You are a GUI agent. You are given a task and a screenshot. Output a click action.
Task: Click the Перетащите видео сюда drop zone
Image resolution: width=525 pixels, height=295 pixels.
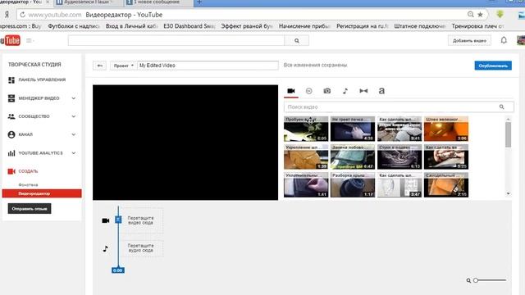point(142,220)
